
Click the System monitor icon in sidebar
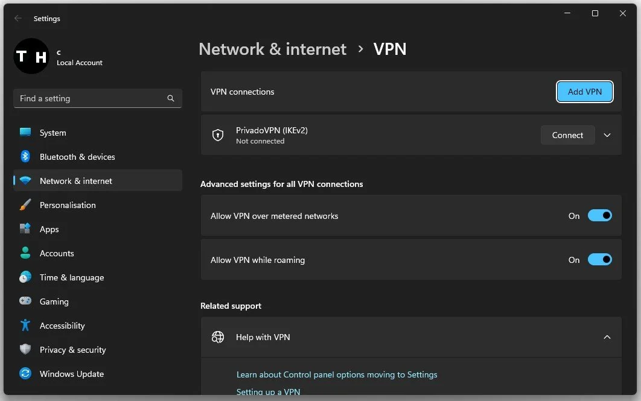[x=25, y=132]
